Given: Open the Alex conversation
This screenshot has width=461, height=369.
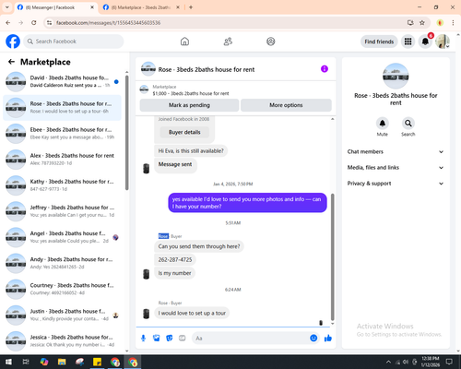Looking at the screenshot, I should [x=62, y=160].
